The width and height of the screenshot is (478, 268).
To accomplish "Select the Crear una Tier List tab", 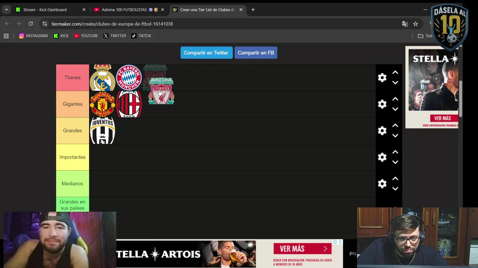I will (x=207, y=10).
